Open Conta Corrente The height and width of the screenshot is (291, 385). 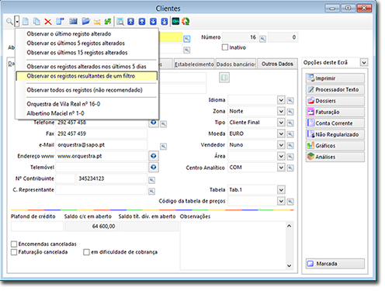point(335,123)
